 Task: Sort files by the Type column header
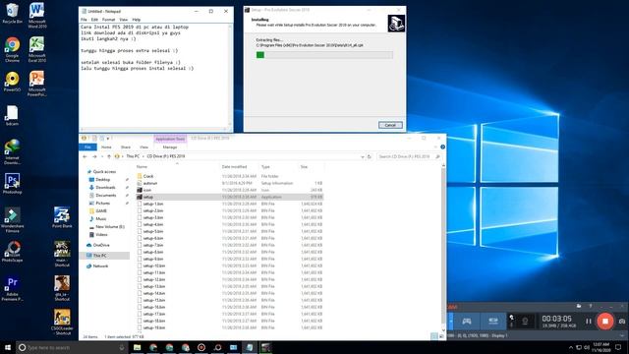tap(265, 166)
